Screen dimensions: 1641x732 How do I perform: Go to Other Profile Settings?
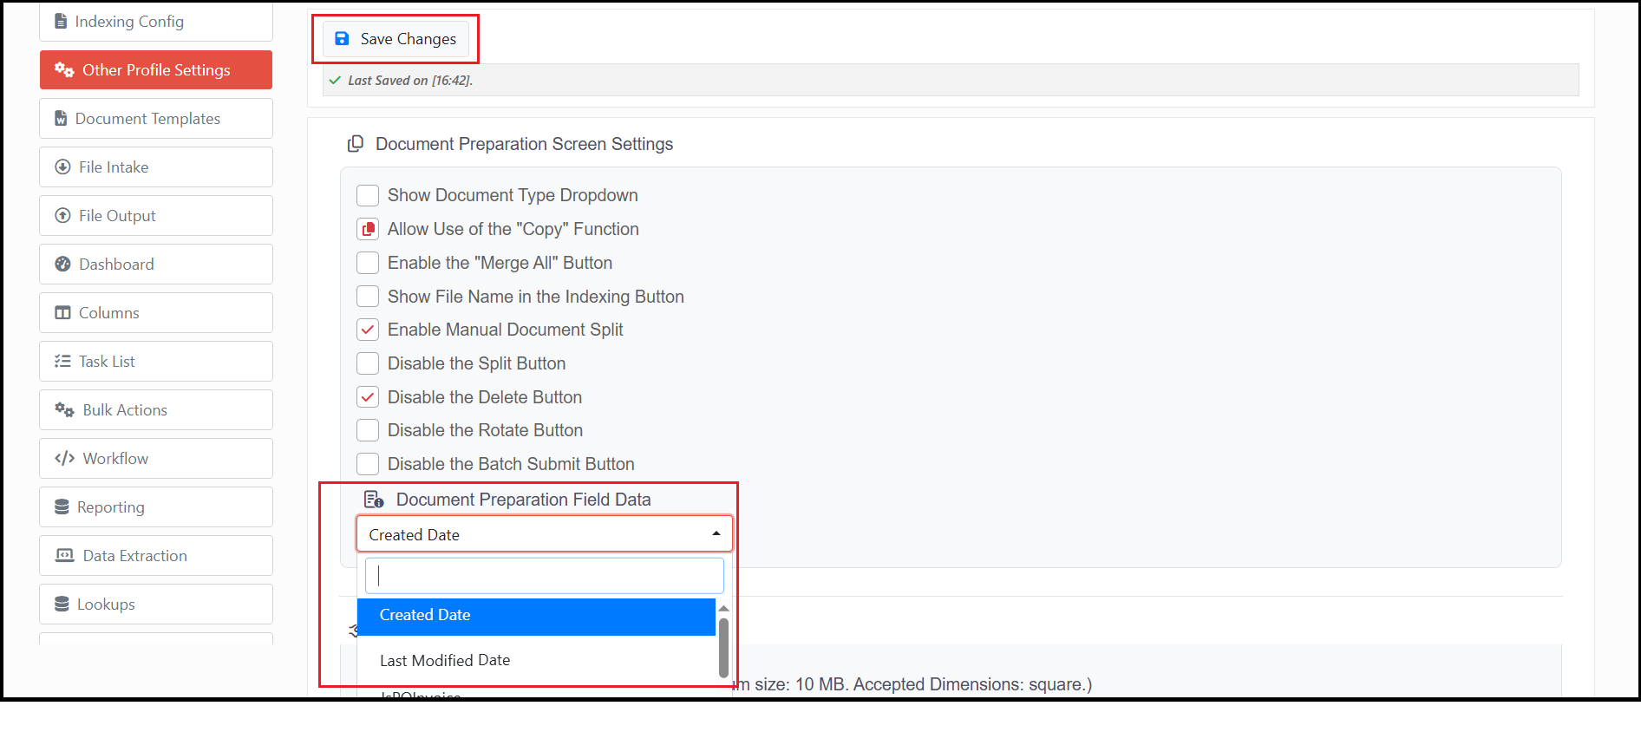(x=156, y=69)
